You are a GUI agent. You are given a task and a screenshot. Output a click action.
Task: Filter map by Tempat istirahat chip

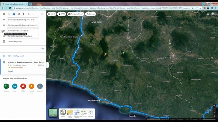[76, 14]
